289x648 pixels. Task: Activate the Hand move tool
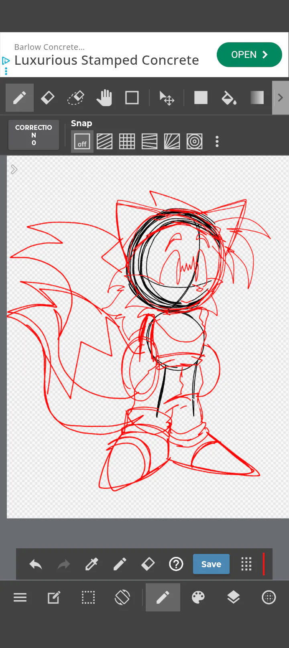pyautogui.click(x=104, y=98)
